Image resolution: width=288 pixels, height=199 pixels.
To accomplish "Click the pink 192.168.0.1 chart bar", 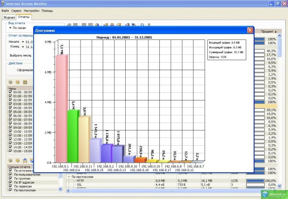I will pyautogui.click(x=62, y=109).
